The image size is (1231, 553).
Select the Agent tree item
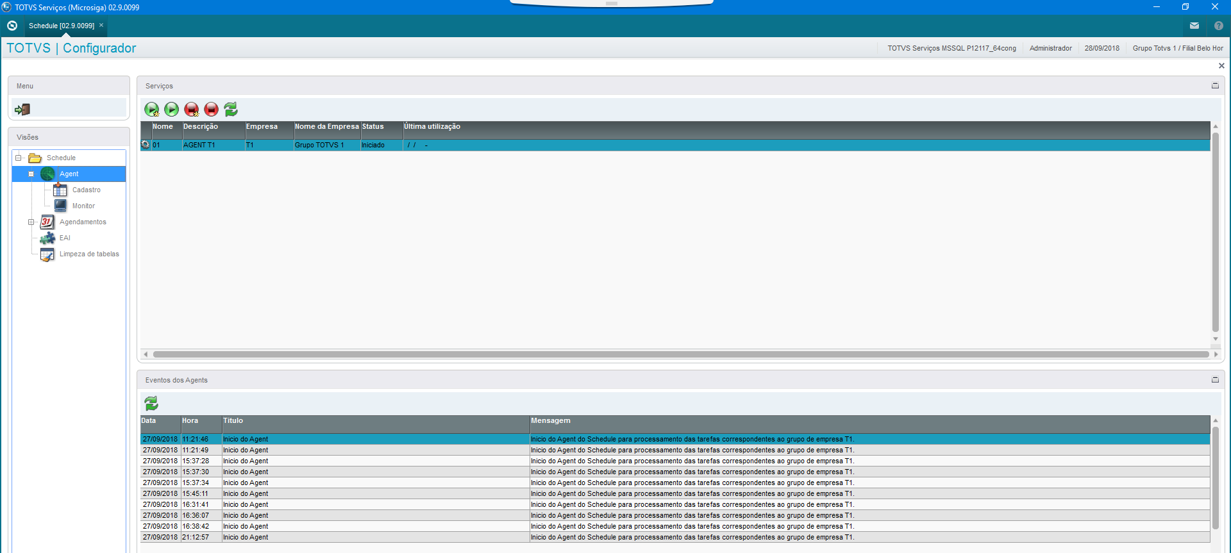click(x=69, y=174)
